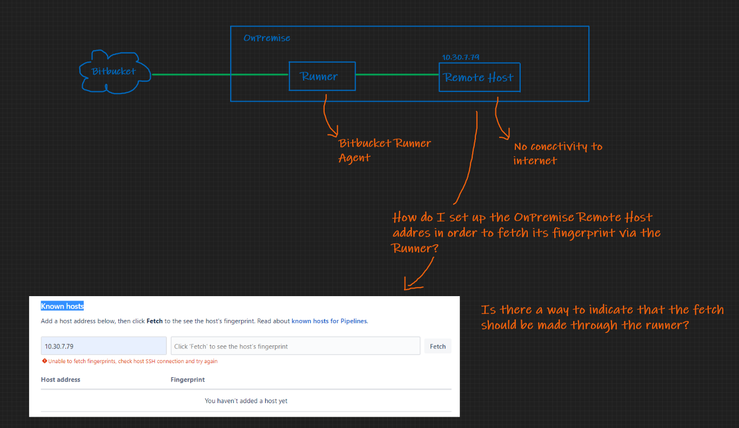Click the Fetch button
Screen dimensions: 739x428
pos(438,346)
